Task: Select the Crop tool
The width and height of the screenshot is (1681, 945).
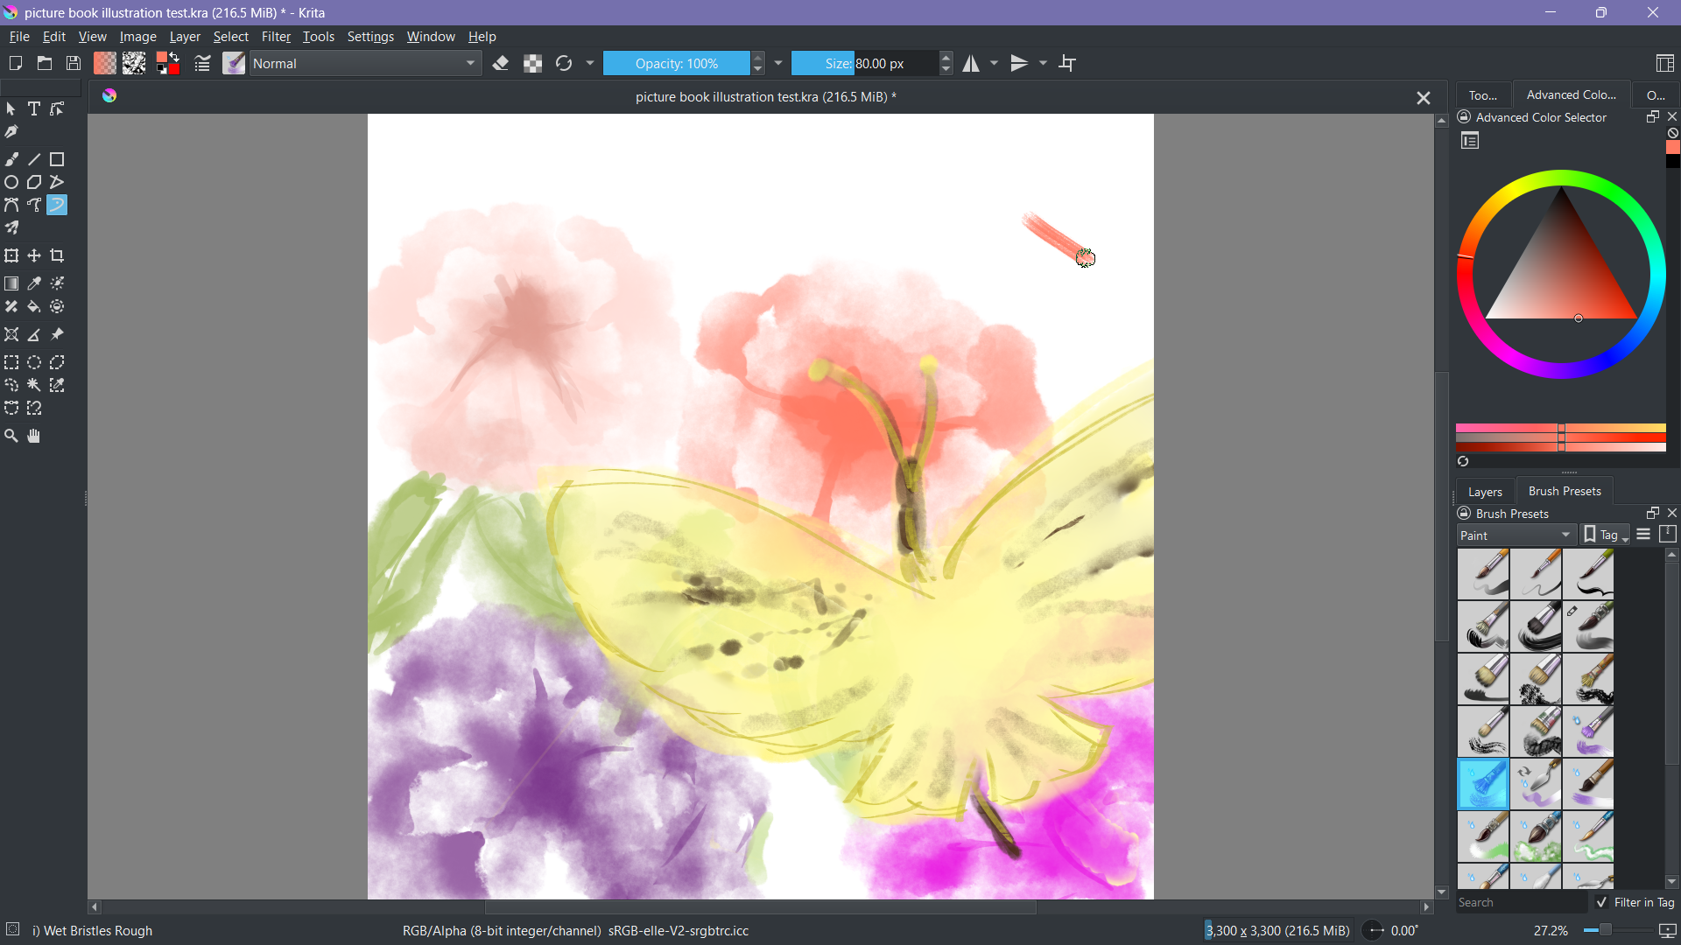Action: click(x=58, y=256)
